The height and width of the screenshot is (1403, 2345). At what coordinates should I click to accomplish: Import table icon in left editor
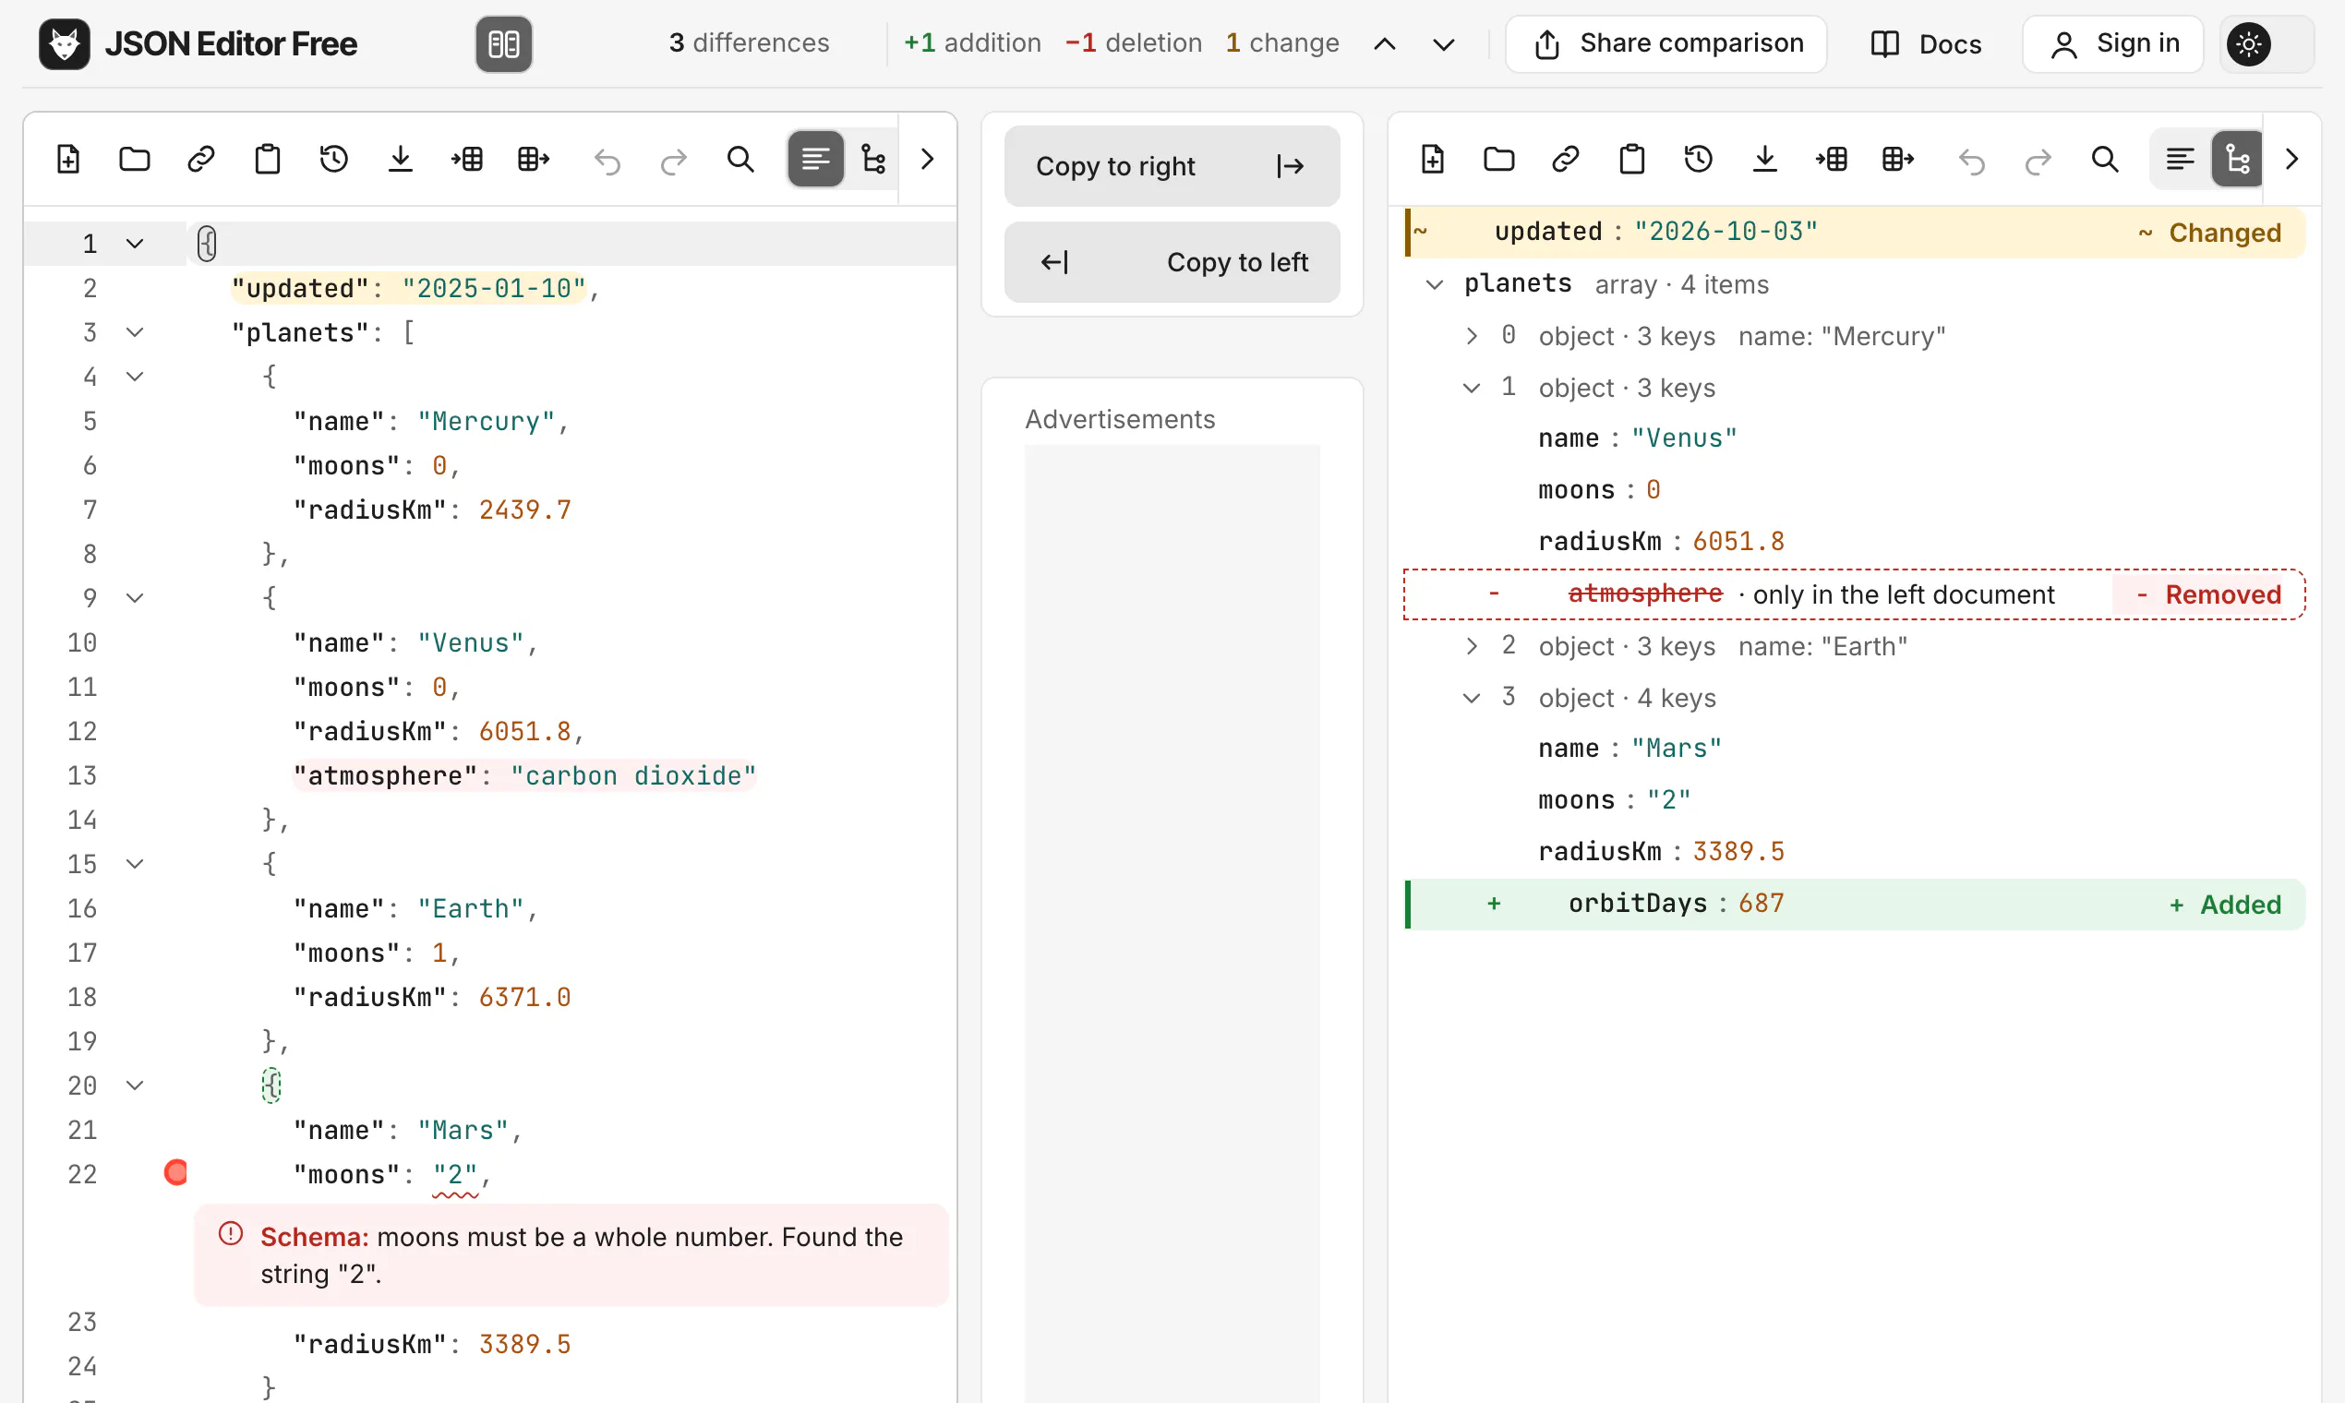pyautogui.click(x=467, y=159)
